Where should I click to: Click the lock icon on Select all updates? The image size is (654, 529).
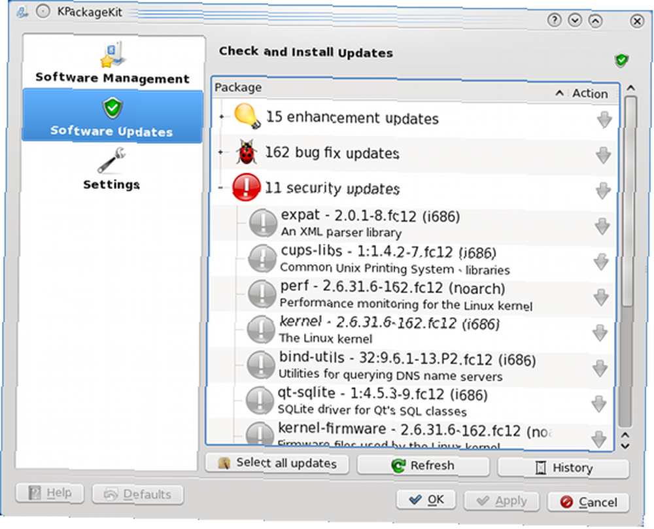pos(224,462)
